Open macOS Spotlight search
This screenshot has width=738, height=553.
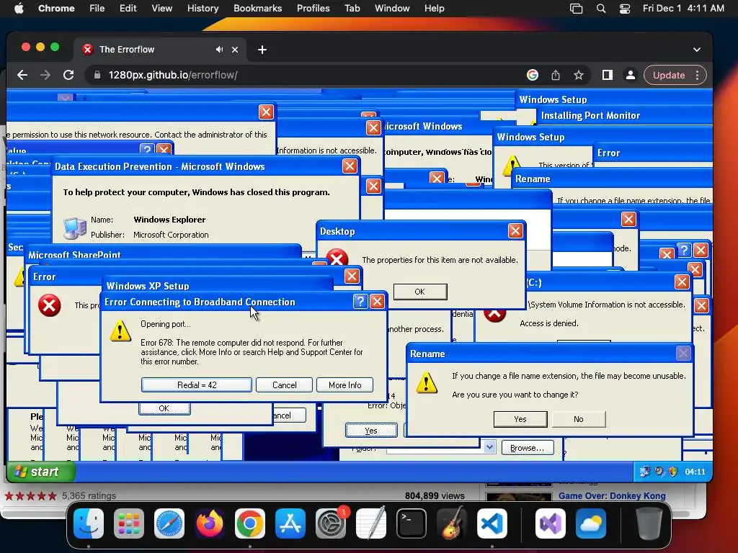[600, 9]
